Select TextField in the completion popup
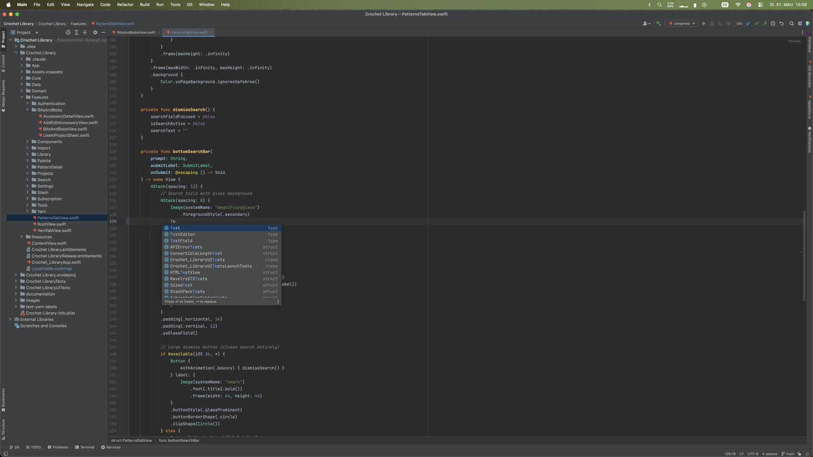The height and width of the screenshot is (457, 813). coord(221,241)
